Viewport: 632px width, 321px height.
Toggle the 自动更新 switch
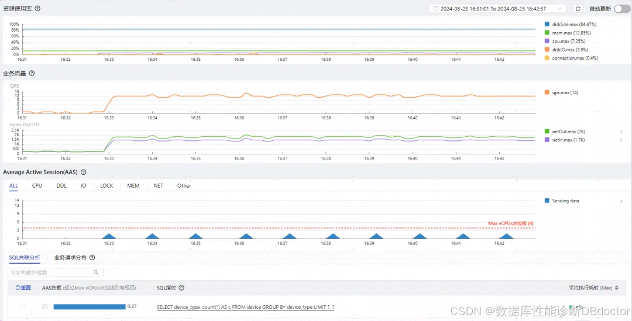(x=622, y=9)
